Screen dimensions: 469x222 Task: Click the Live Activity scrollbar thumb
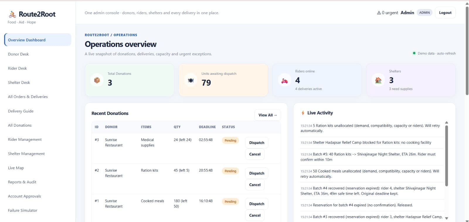click(x=446, y=156)
